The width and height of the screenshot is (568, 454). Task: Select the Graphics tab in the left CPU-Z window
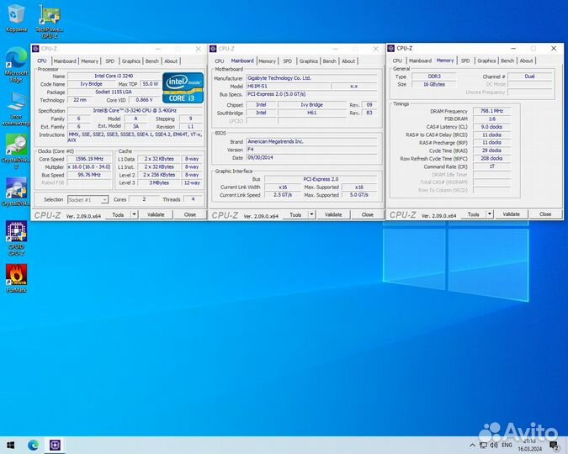[130, 61]
